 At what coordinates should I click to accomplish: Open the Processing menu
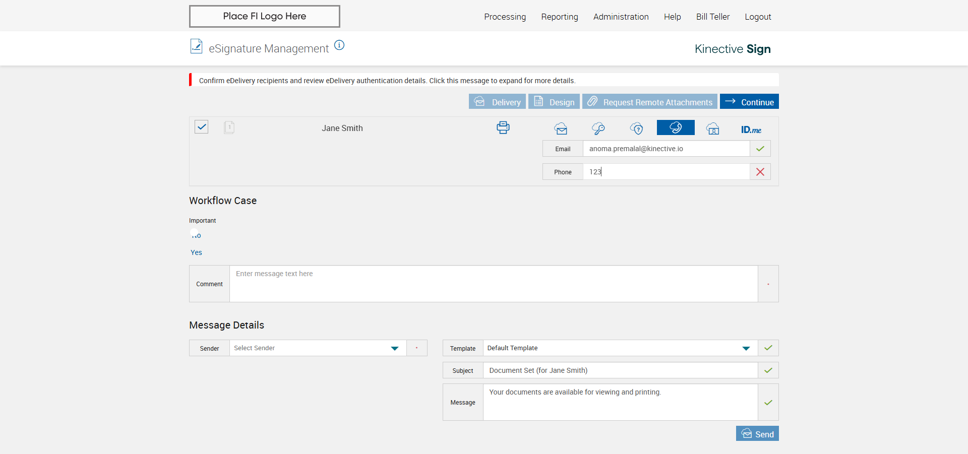click(505, 17)
